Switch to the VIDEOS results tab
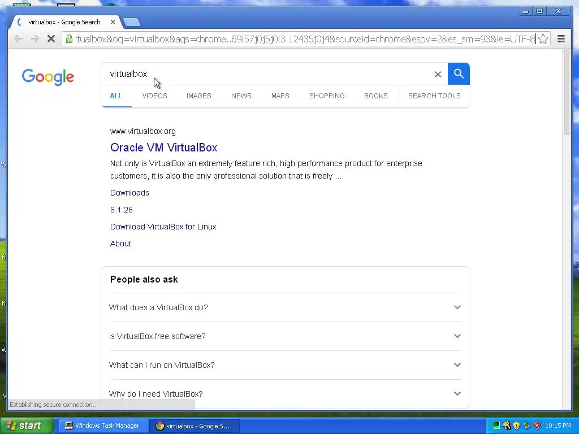 (x=154, y=96)
